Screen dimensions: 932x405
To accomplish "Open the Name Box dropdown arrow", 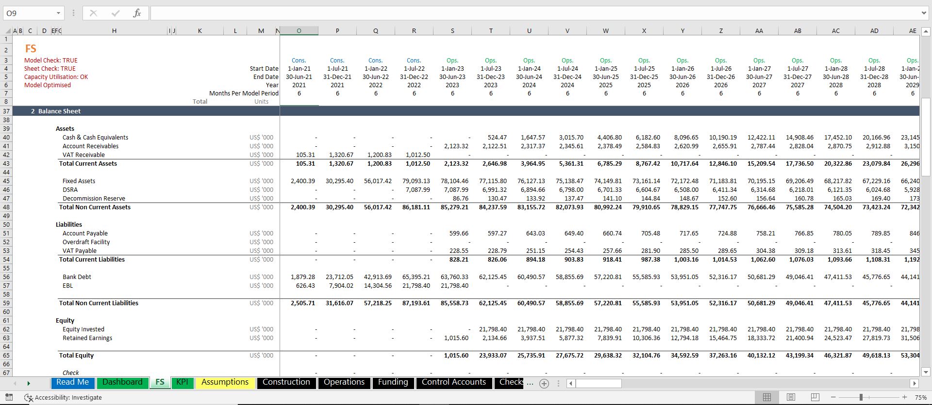I will tap(58, 13).
